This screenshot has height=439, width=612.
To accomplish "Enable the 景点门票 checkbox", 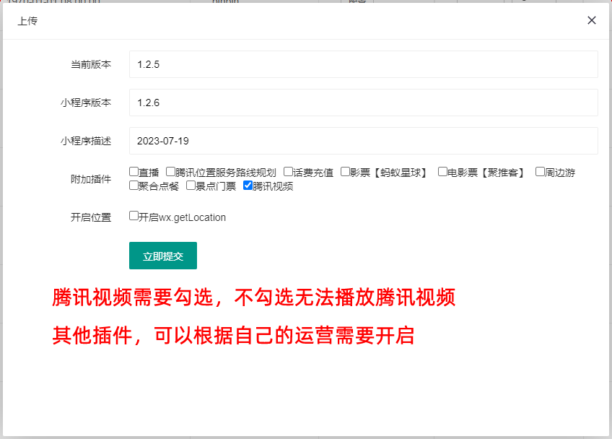I will [x=191, y=185].
